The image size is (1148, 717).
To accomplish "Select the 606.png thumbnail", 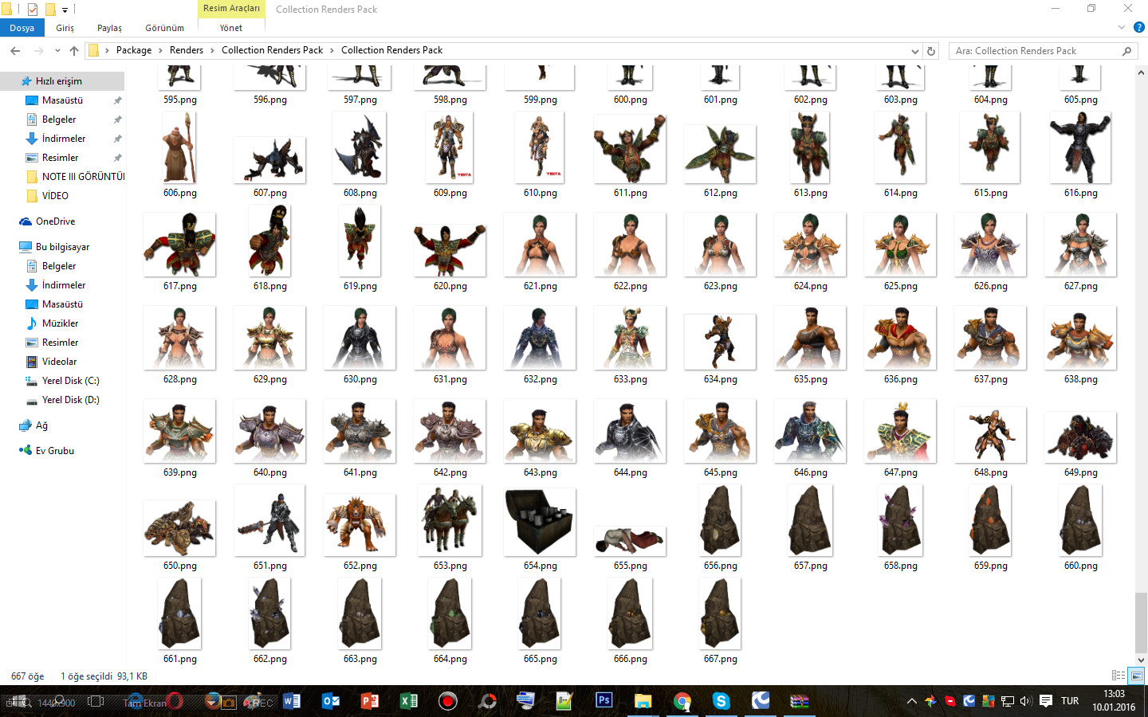I will 180,147.
